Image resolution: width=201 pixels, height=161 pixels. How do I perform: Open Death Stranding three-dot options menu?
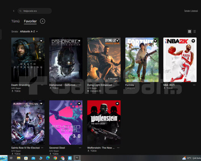[42, 85]
